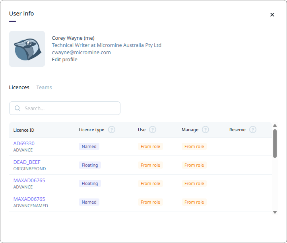
Task: Open the DEAD_BEEF licence link
Action: coord(27,162)
